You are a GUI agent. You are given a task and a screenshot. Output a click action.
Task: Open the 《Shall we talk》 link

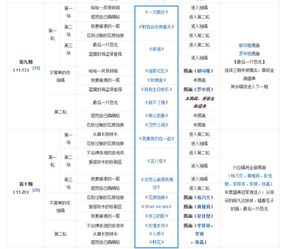tap(157, 206)
